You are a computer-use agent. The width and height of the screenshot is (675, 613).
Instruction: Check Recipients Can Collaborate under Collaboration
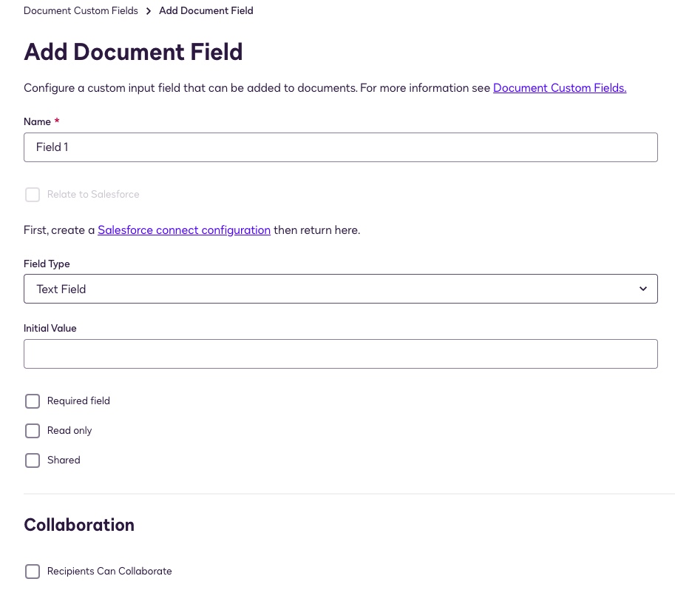33,571
